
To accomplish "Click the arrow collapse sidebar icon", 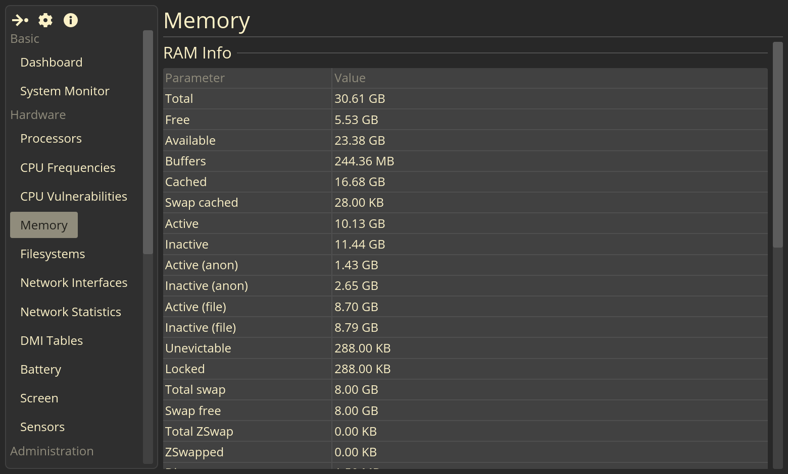I will [20, 20].
